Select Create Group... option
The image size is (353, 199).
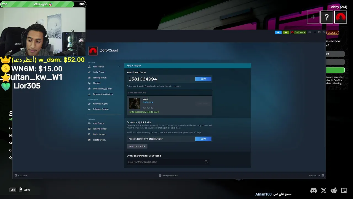pos(100,140)
